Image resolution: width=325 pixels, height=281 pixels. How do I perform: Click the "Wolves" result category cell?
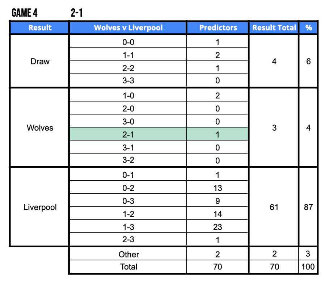[40, 128]
